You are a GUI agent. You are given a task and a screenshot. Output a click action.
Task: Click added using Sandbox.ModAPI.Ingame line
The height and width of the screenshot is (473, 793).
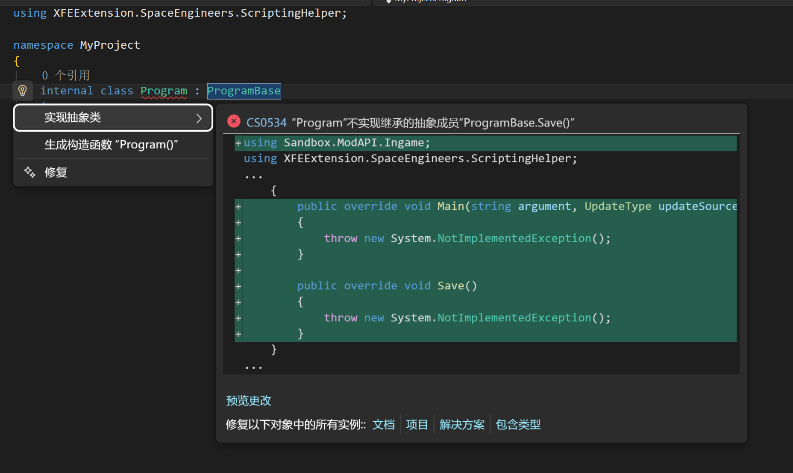(x=336, y=143)
